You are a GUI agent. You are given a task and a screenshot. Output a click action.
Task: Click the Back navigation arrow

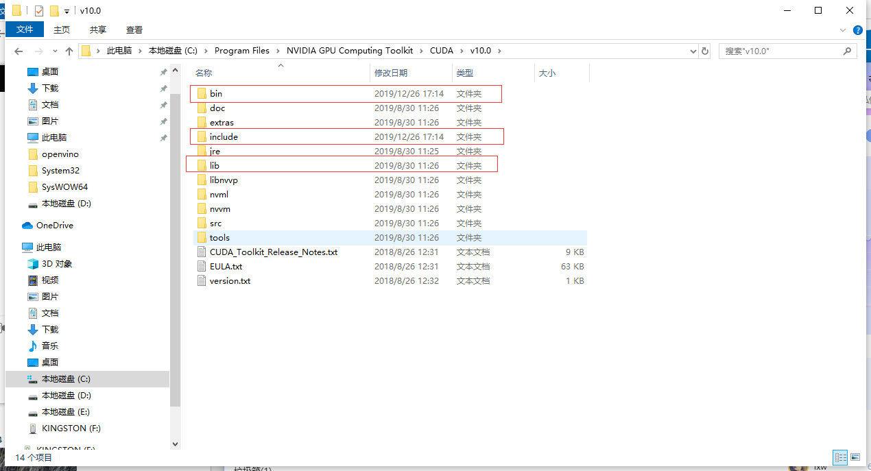pos(18,51)
